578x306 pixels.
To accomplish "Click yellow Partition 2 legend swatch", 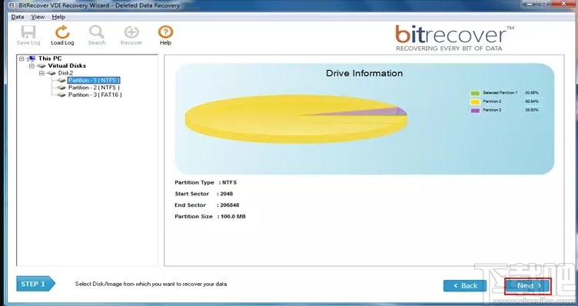I will [x=475, y=101].
